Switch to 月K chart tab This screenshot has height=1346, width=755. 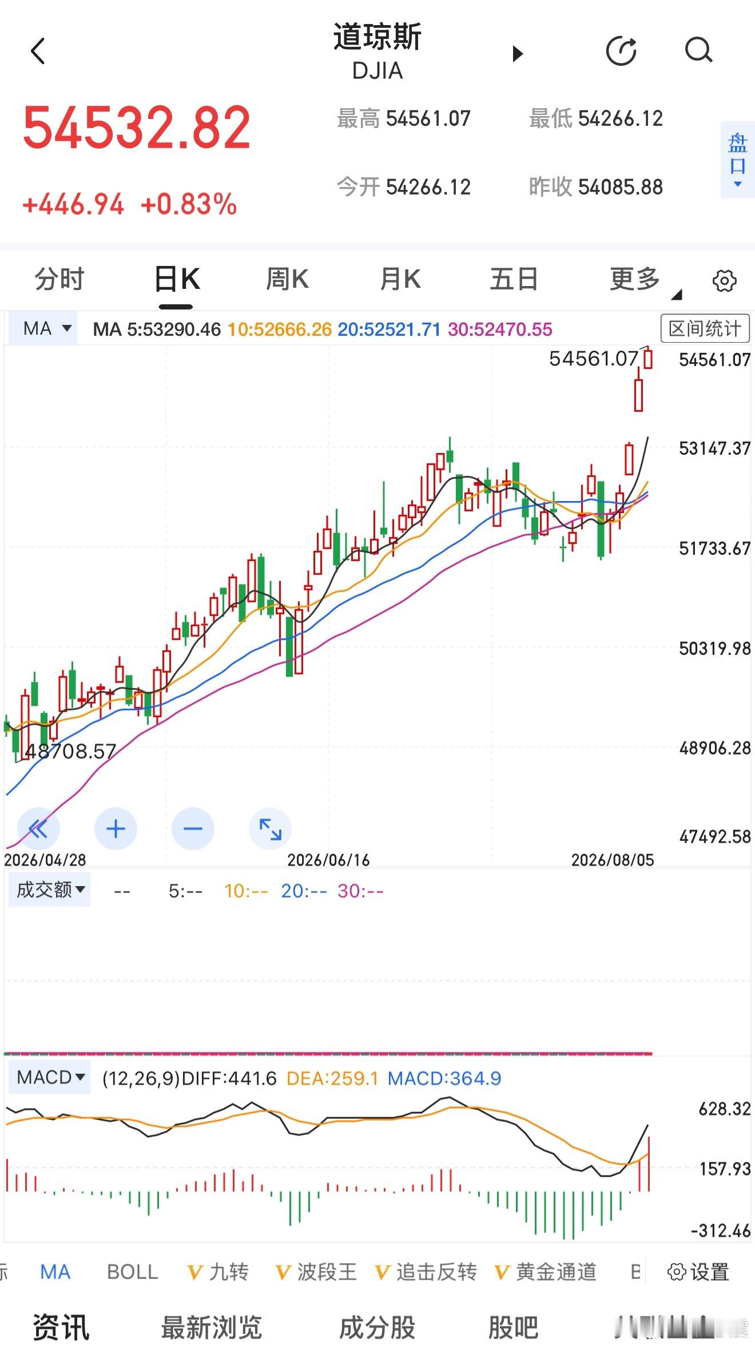click(400, 279)
